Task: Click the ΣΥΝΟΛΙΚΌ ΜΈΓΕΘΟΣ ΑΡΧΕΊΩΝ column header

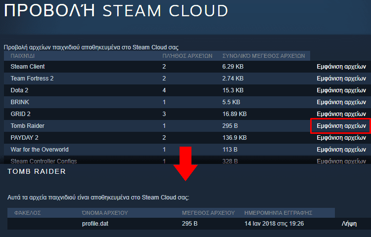Action: (x=264, y=56)
